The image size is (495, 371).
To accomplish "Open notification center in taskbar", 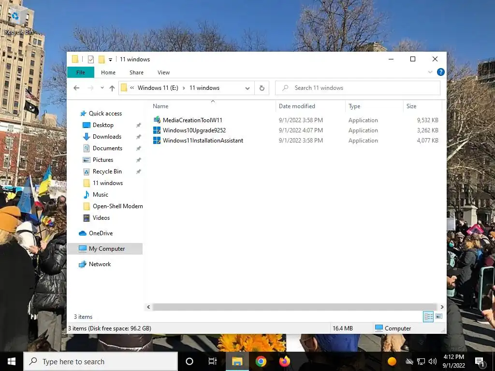I will pos(480,361).
